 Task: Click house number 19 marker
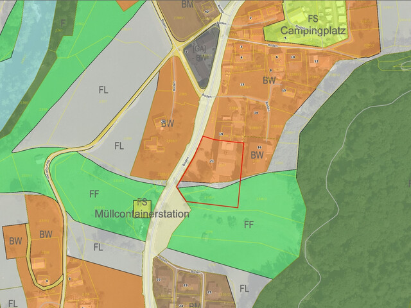click(x=221, y=133)
